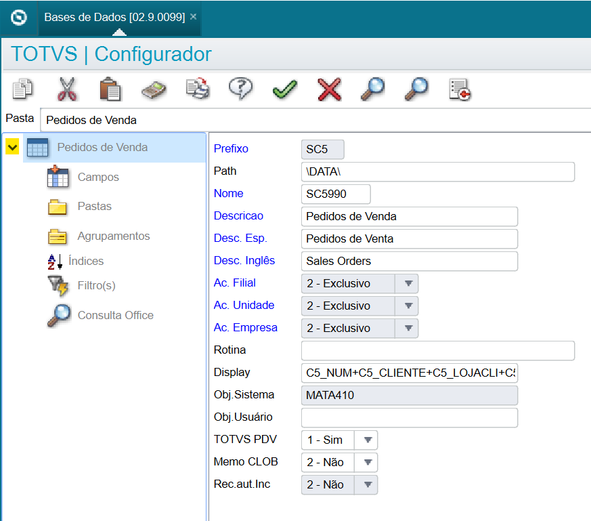Collapse the Pedidos de Venda tree node
This screenshot has width=591, height=521.
(12, 147)
